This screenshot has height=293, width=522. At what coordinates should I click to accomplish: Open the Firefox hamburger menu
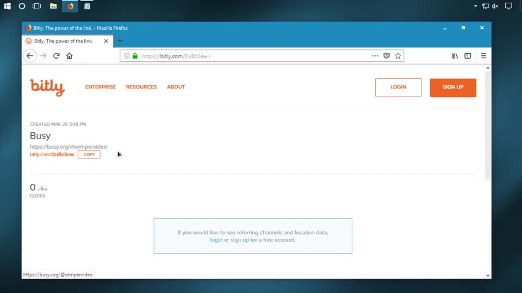click(x=483, y=56)
